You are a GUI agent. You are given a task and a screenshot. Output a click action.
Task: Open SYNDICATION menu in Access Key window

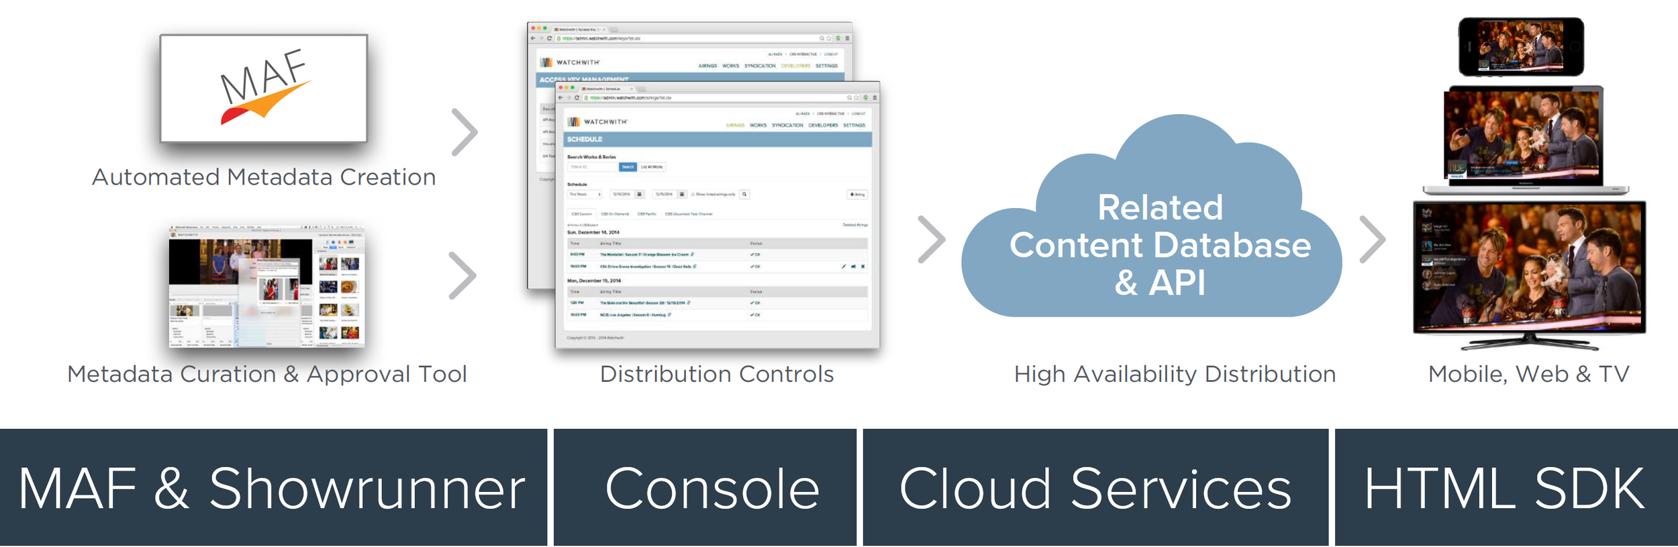coord(760,66)
